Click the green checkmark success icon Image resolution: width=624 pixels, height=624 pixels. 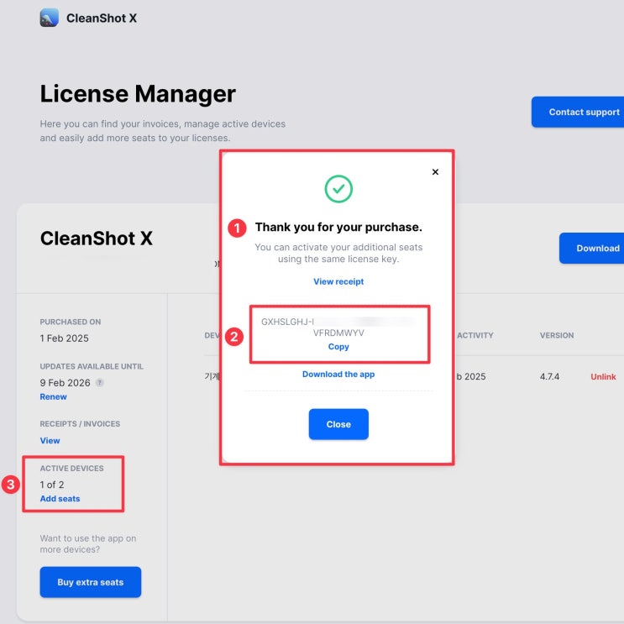coord(338,189)
